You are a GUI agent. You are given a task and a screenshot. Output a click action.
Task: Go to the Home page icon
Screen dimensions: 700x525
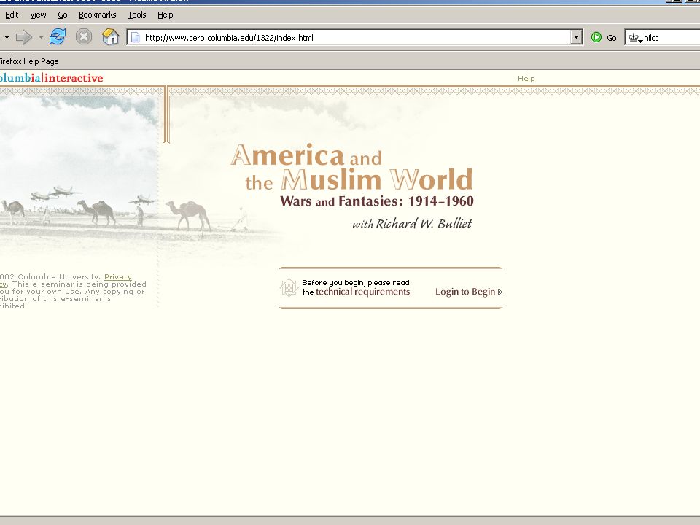(x=110, y=37)
